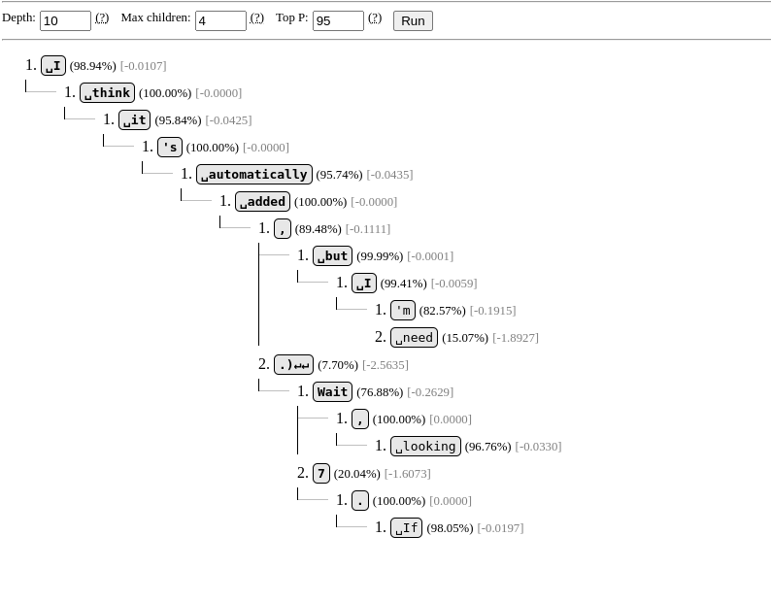
Task: Select the "automatically" token node
Action: point(253,175)
